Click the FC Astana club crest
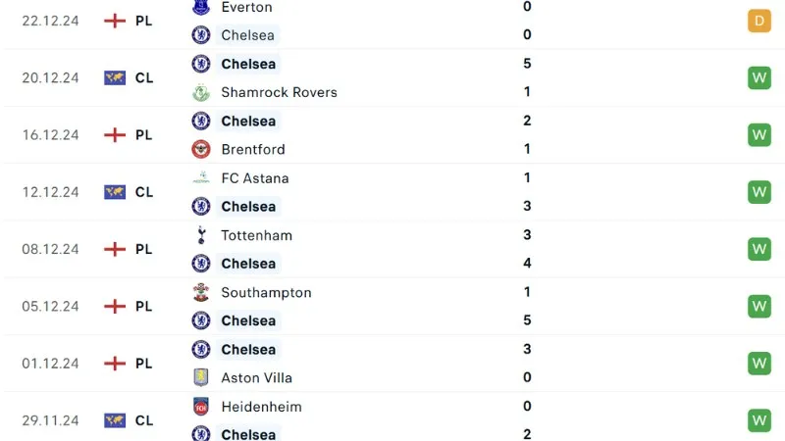This screenshot has height=441, width=785. (201, 178)
